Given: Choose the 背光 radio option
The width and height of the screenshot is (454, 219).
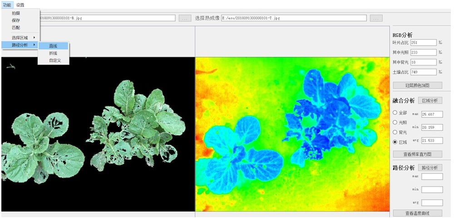Looking at the screenshot, I should point(395,132).
